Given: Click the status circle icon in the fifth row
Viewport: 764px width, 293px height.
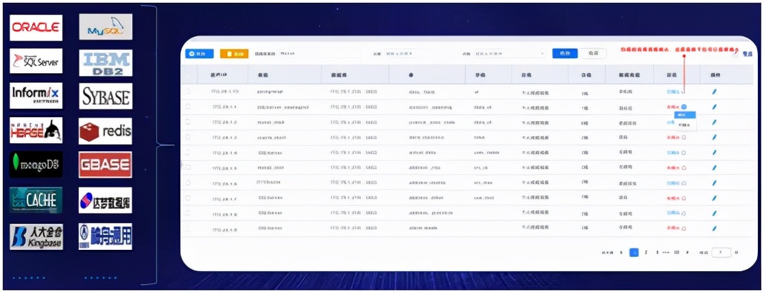Looking at the screenshot, I should coord(684,153).
